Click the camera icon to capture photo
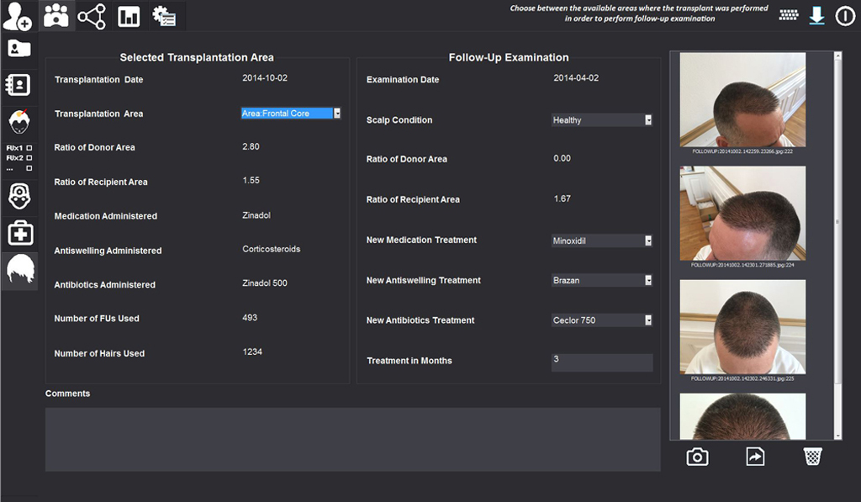This screenshot has width=861, height=502. (697, 457)
